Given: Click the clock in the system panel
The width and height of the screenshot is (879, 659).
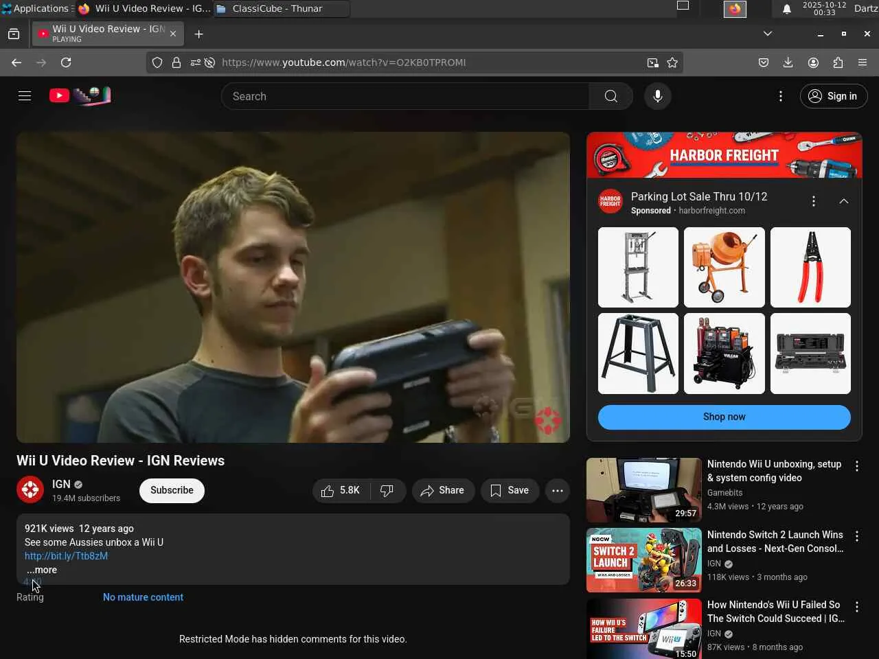Looking at the screenshot, I should [x=825, y=8].
